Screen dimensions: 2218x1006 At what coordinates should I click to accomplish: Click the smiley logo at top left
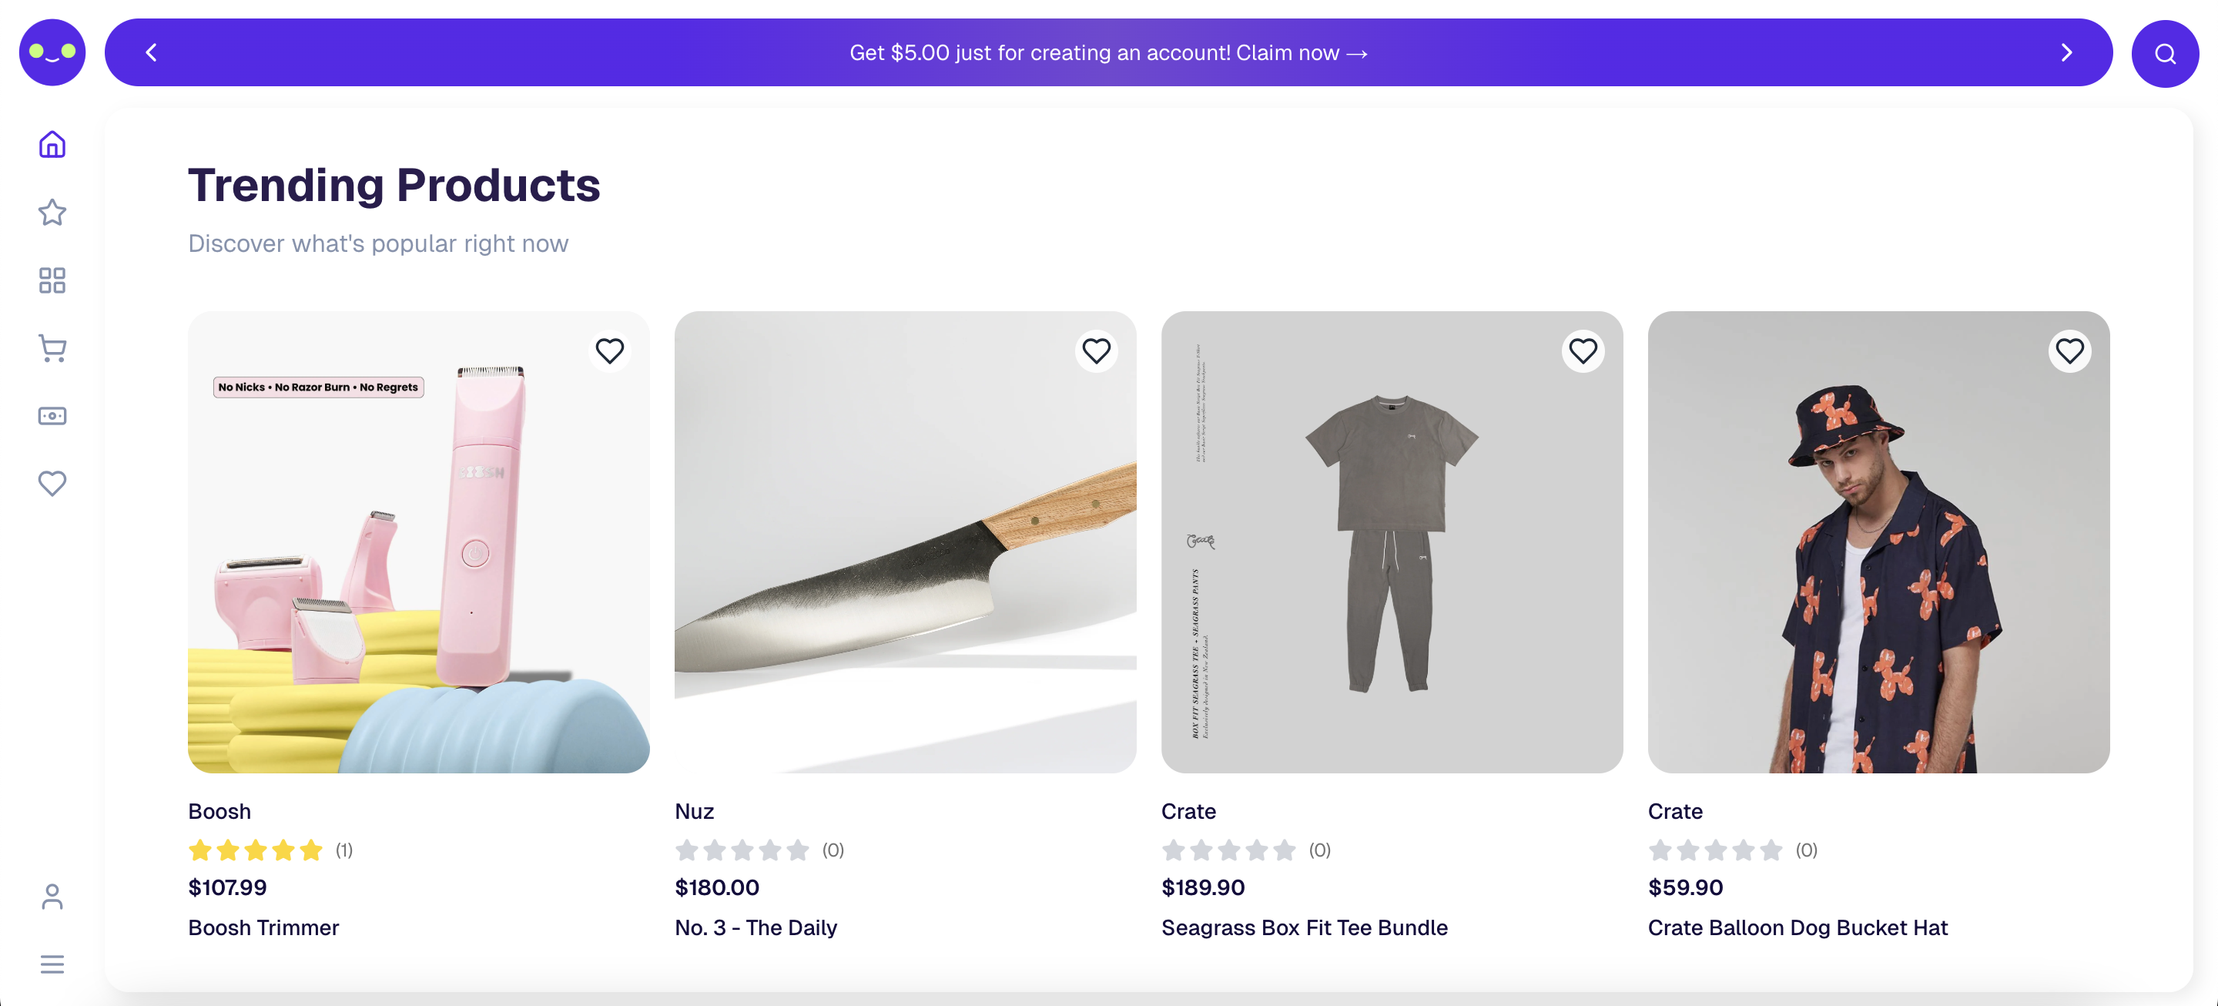tap(52, 52)
